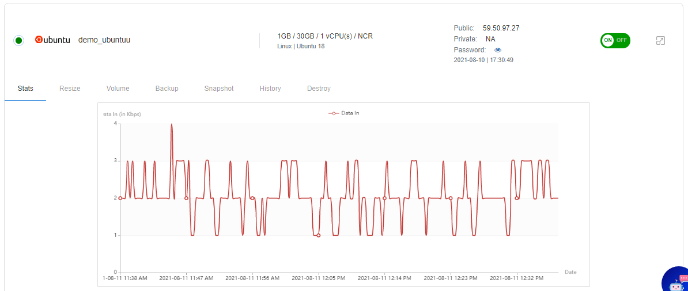Select the Destroy tab
The image size is (688, 291).
pyautogui.click(x=319, y=89)
